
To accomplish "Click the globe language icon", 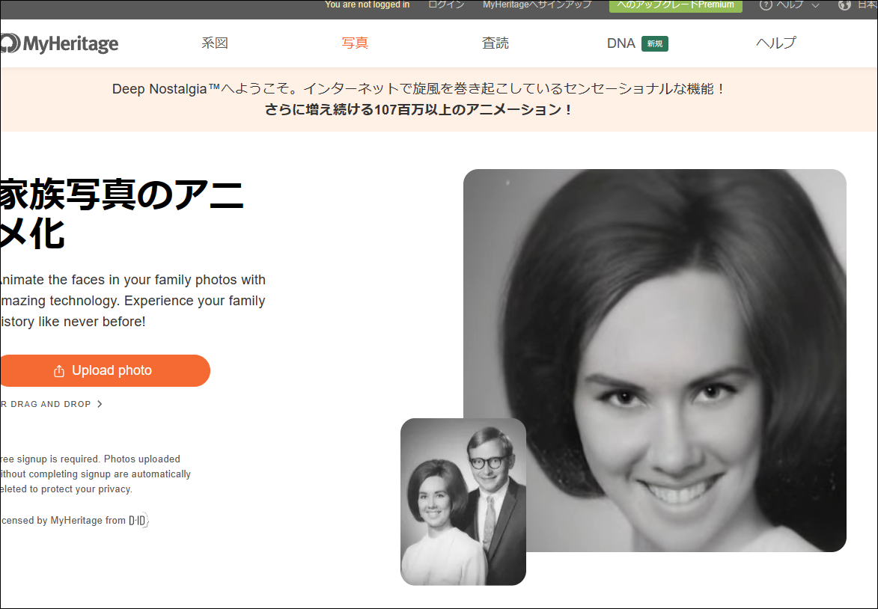I will pos(844,5).
